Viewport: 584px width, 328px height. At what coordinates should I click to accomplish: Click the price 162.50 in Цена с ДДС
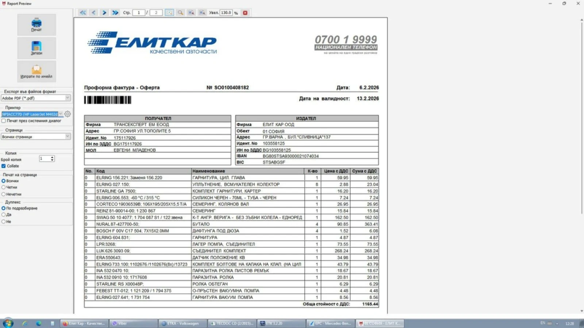click(342, 218)
